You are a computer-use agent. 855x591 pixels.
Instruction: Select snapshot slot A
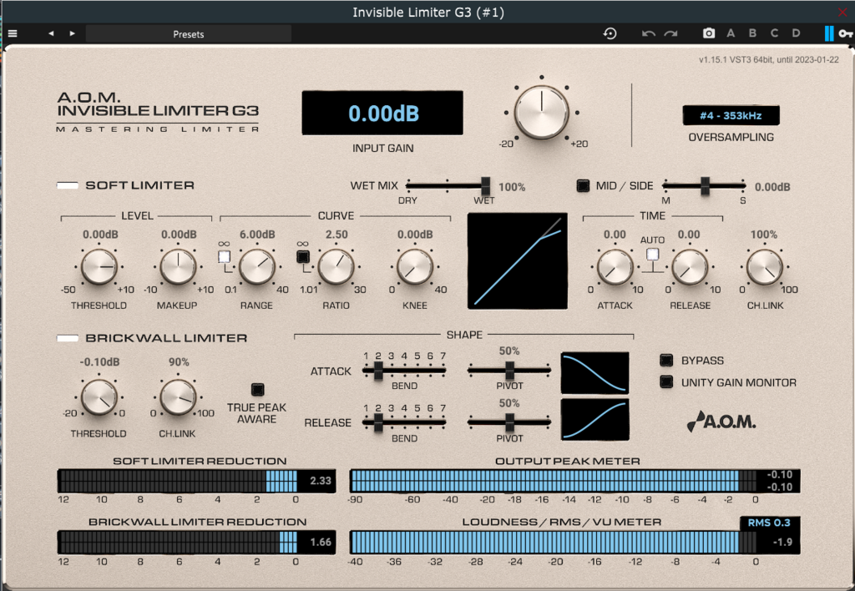[x=731, y=33]
